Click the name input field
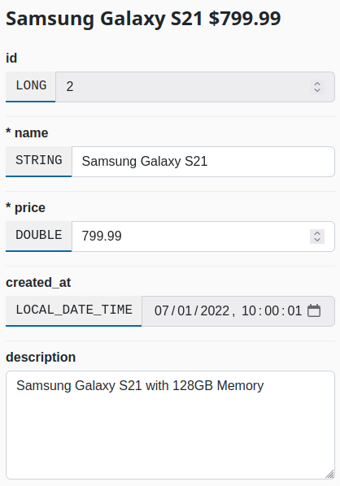Image resolution: width=340 pixels, height=486 pixels. click(x=203, y=162)
